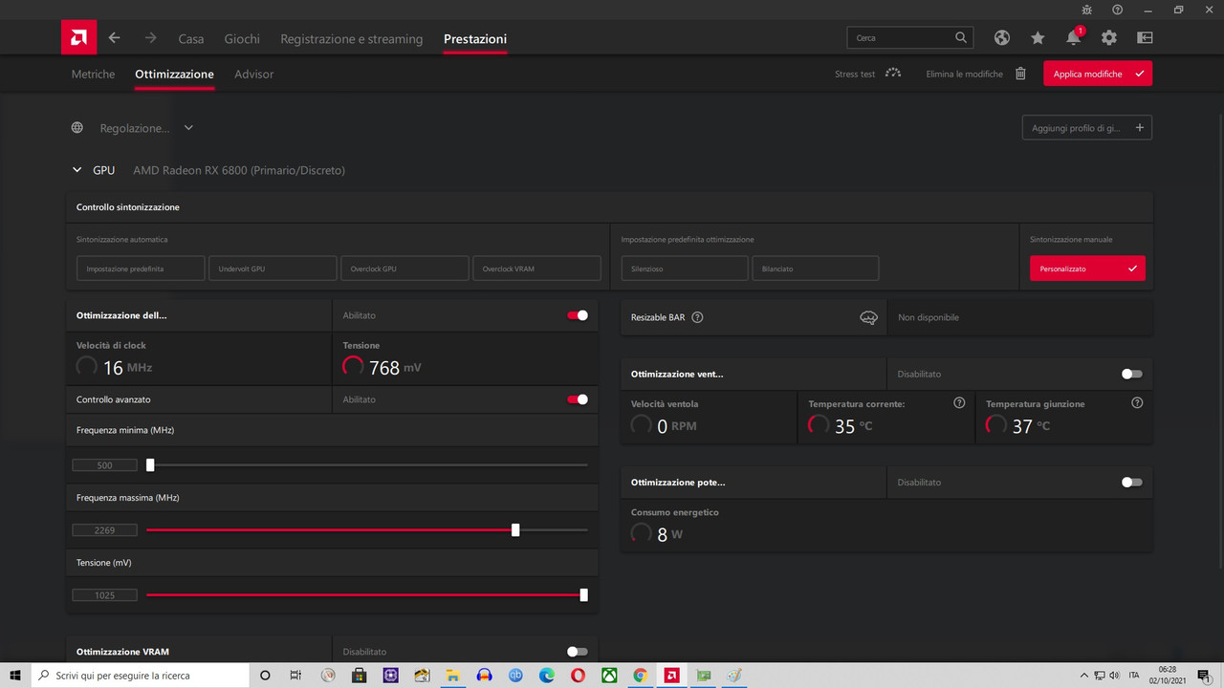Click Frequenza minima value field 500
Image resolution: width=1224 pixels, height=688 pixels.
(x=105, y=465)
